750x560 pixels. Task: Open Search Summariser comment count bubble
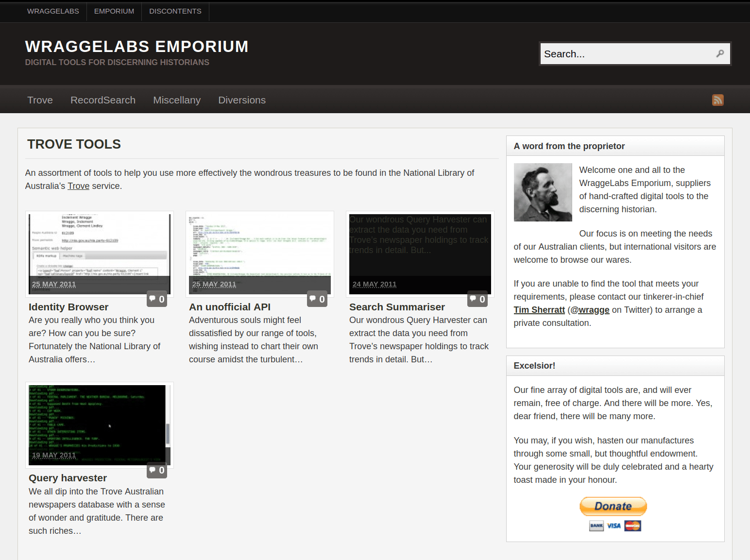(477, 299)
